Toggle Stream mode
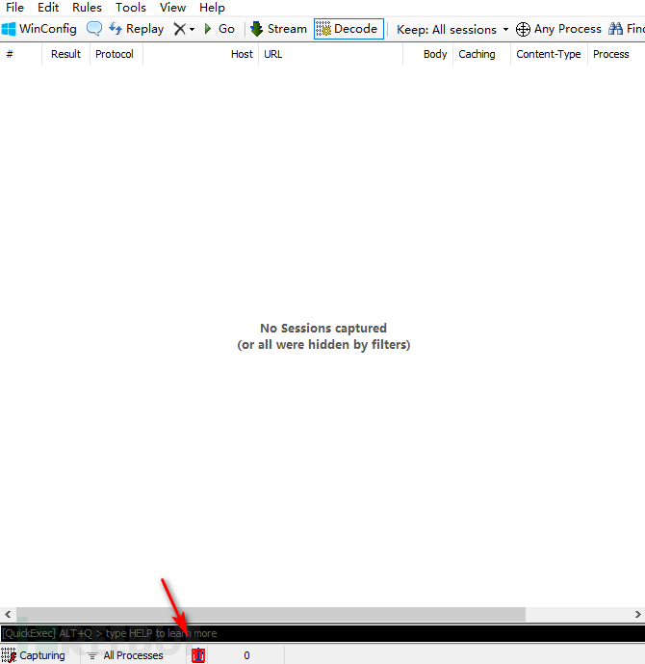This screenshot has height=664, width=645. [278, 29]
